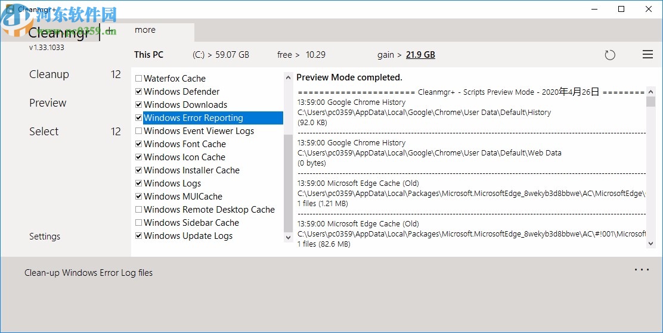Check the Windows Sidebar Cache checkbox
Viewport: 663px width, 333px height.
pos(139,223)
